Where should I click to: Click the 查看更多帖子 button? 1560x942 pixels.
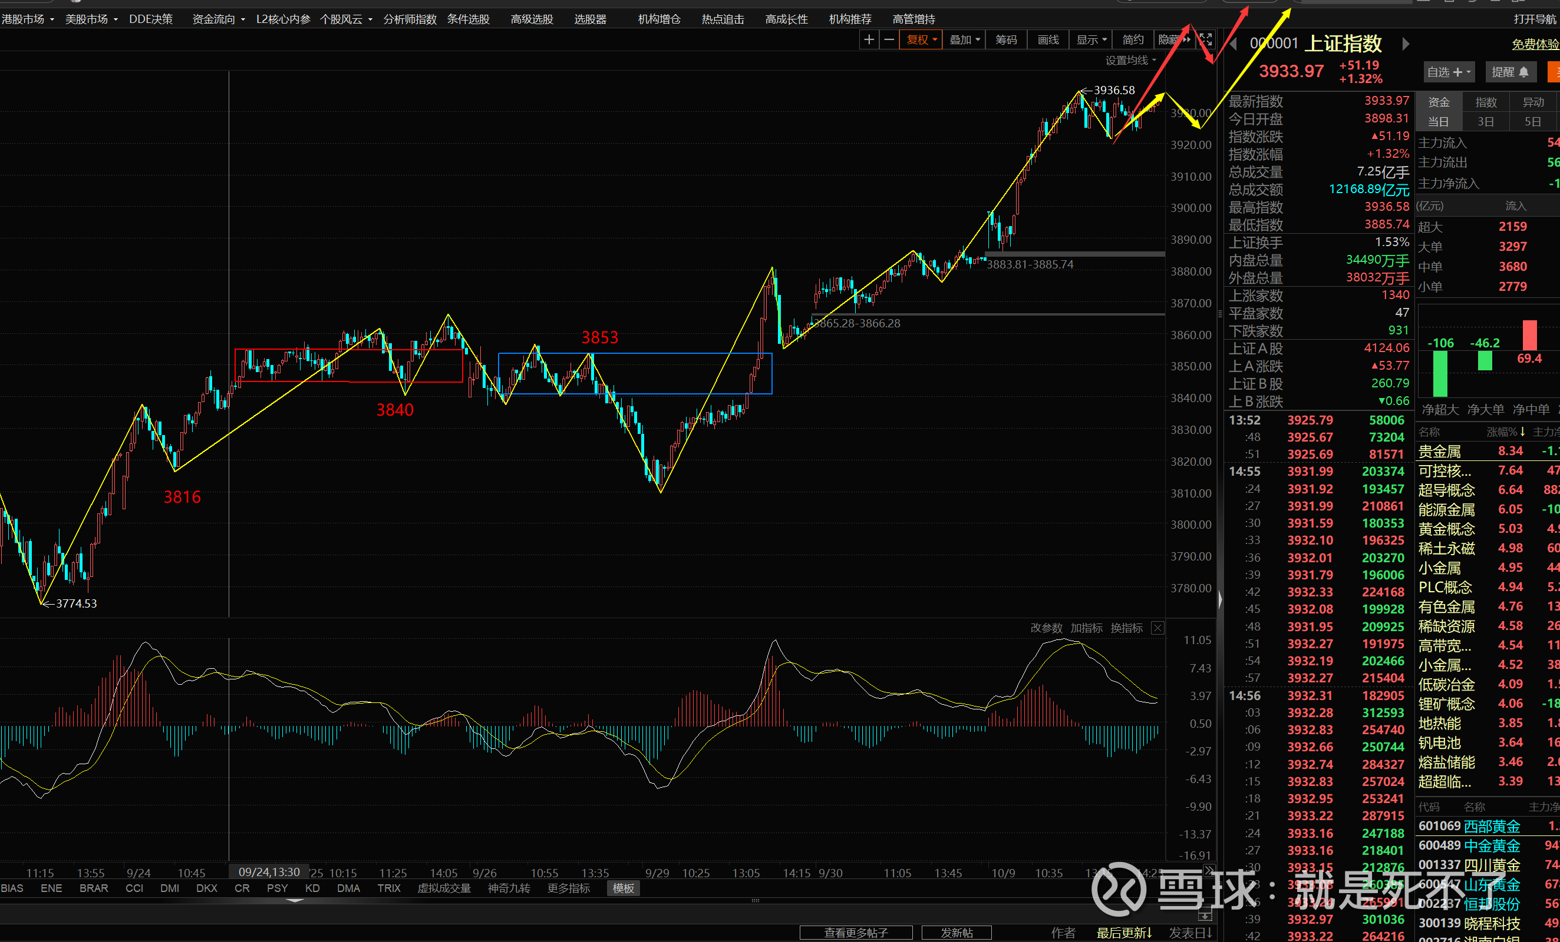pos(855,933)
